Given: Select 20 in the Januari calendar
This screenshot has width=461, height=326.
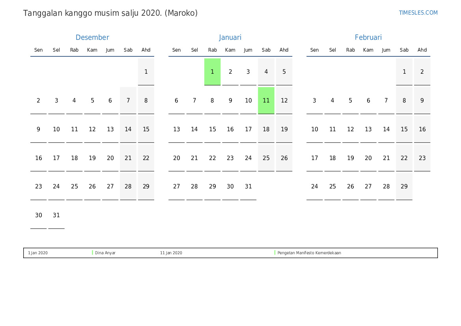Looking at the screenshot, I should pyautogui.click(x=176, y=158).
